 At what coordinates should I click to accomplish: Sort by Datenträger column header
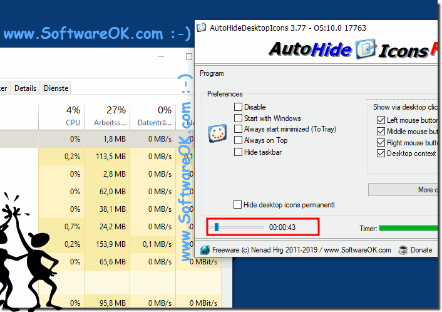click(153, 116)
